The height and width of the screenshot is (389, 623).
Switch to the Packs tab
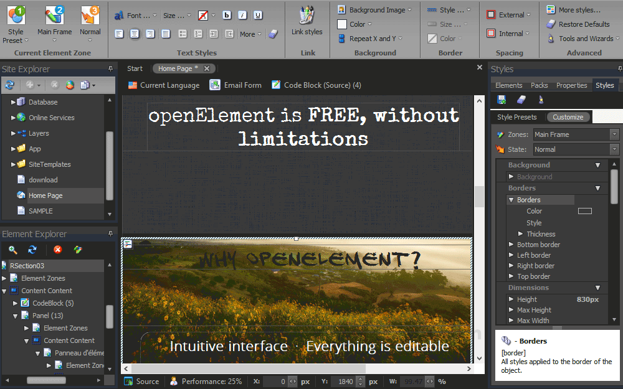tap(540, 85)
